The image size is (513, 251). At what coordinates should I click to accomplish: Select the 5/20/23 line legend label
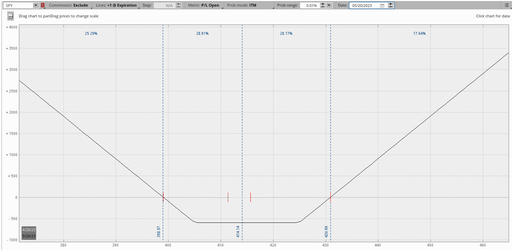tap(29, 236)
